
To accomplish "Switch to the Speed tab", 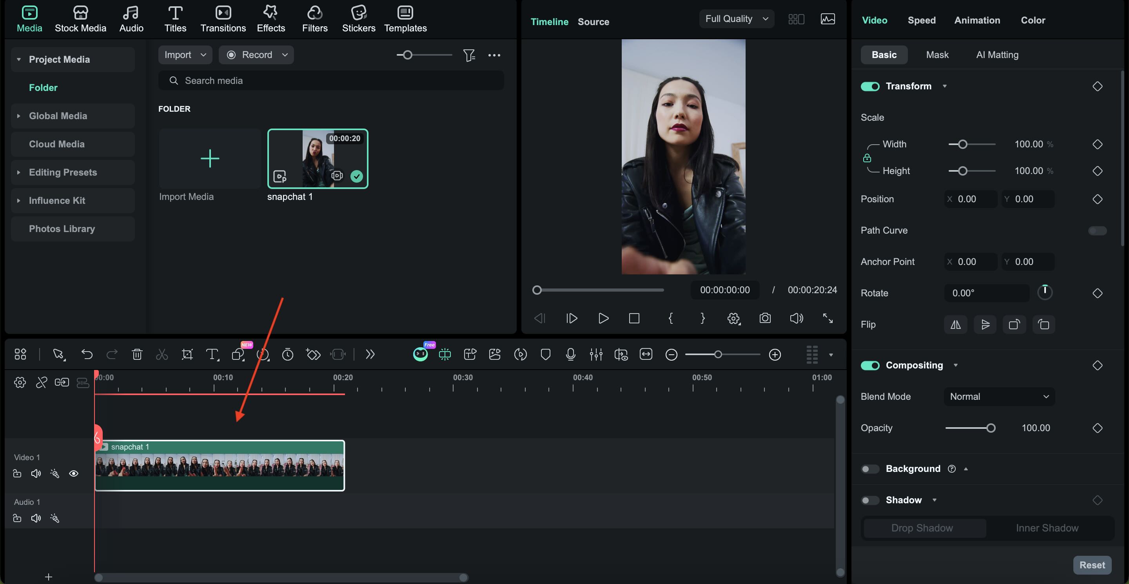I will (921, 20).
